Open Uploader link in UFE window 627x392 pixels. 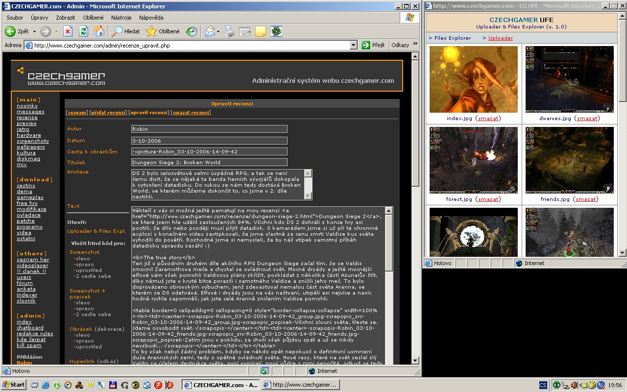(x=501, y=38)
